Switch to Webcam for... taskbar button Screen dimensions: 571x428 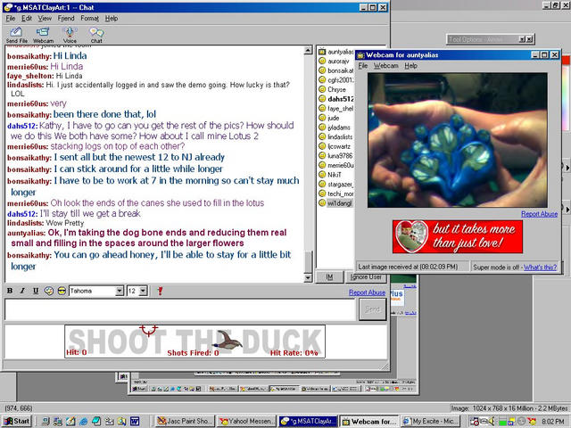[369, 421]
